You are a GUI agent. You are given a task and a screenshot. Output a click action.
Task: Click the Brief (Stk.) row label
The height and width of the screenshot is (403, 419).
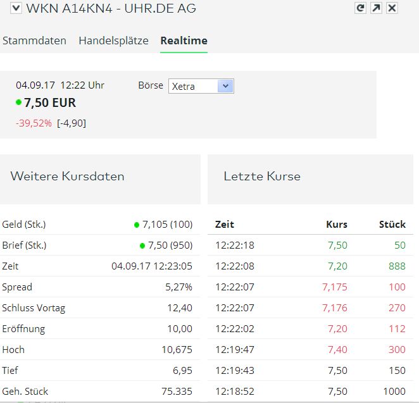point(24,245)
